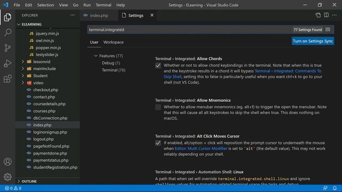Screen dimensions: 342x192
Task: Open loginorsignup.php file
Action: 50,132
